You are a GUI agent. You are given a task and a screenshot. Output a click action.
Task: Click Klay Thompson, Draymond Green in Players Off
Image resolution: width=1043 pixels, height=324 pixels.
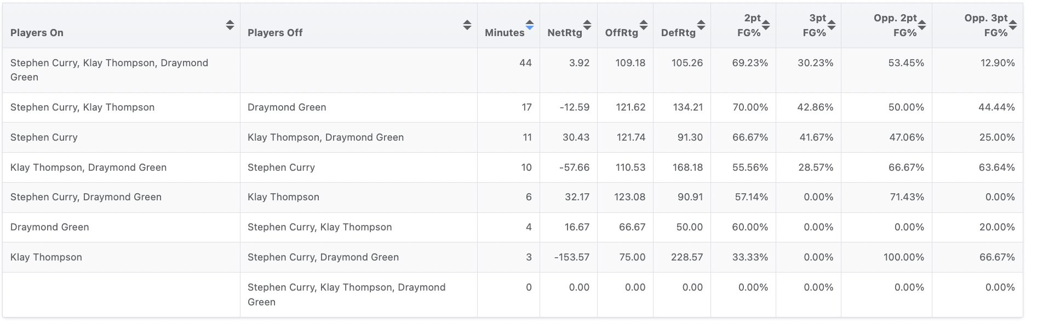[325, 137]
